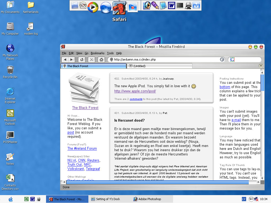271x203 pixels.
Task: Open the Reuters news link
Action: 93,160
